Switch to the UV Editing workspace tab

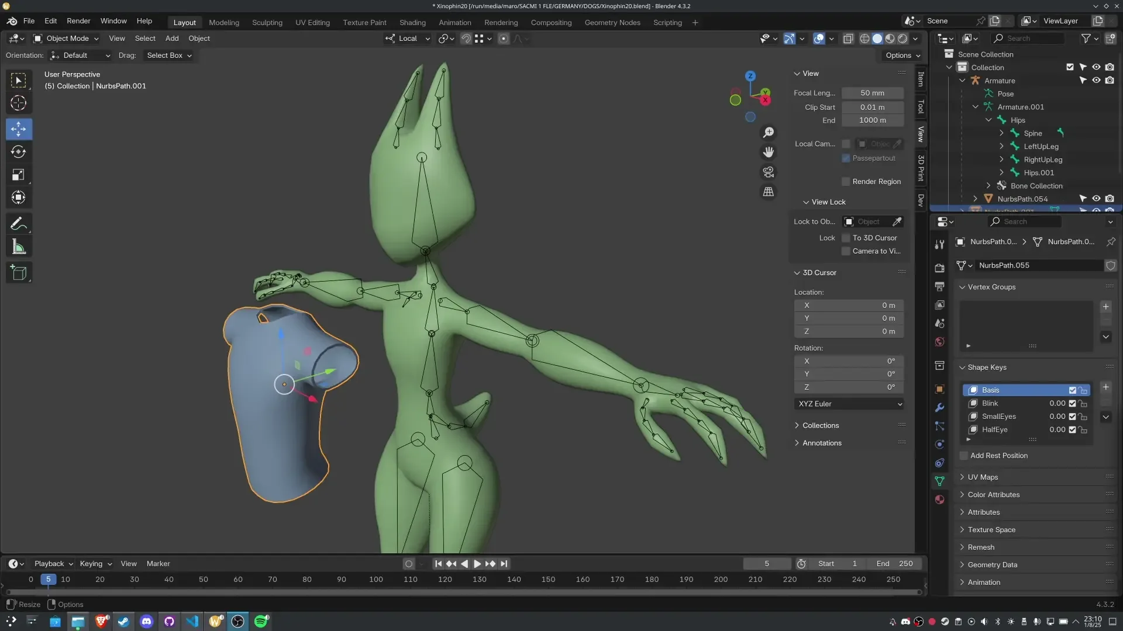click(312, 22)
